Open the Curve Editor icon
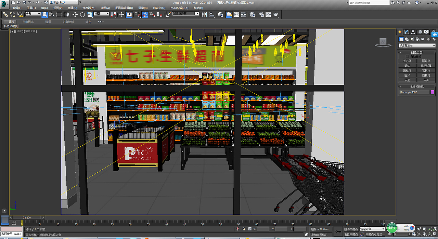 tap(236, 14)
